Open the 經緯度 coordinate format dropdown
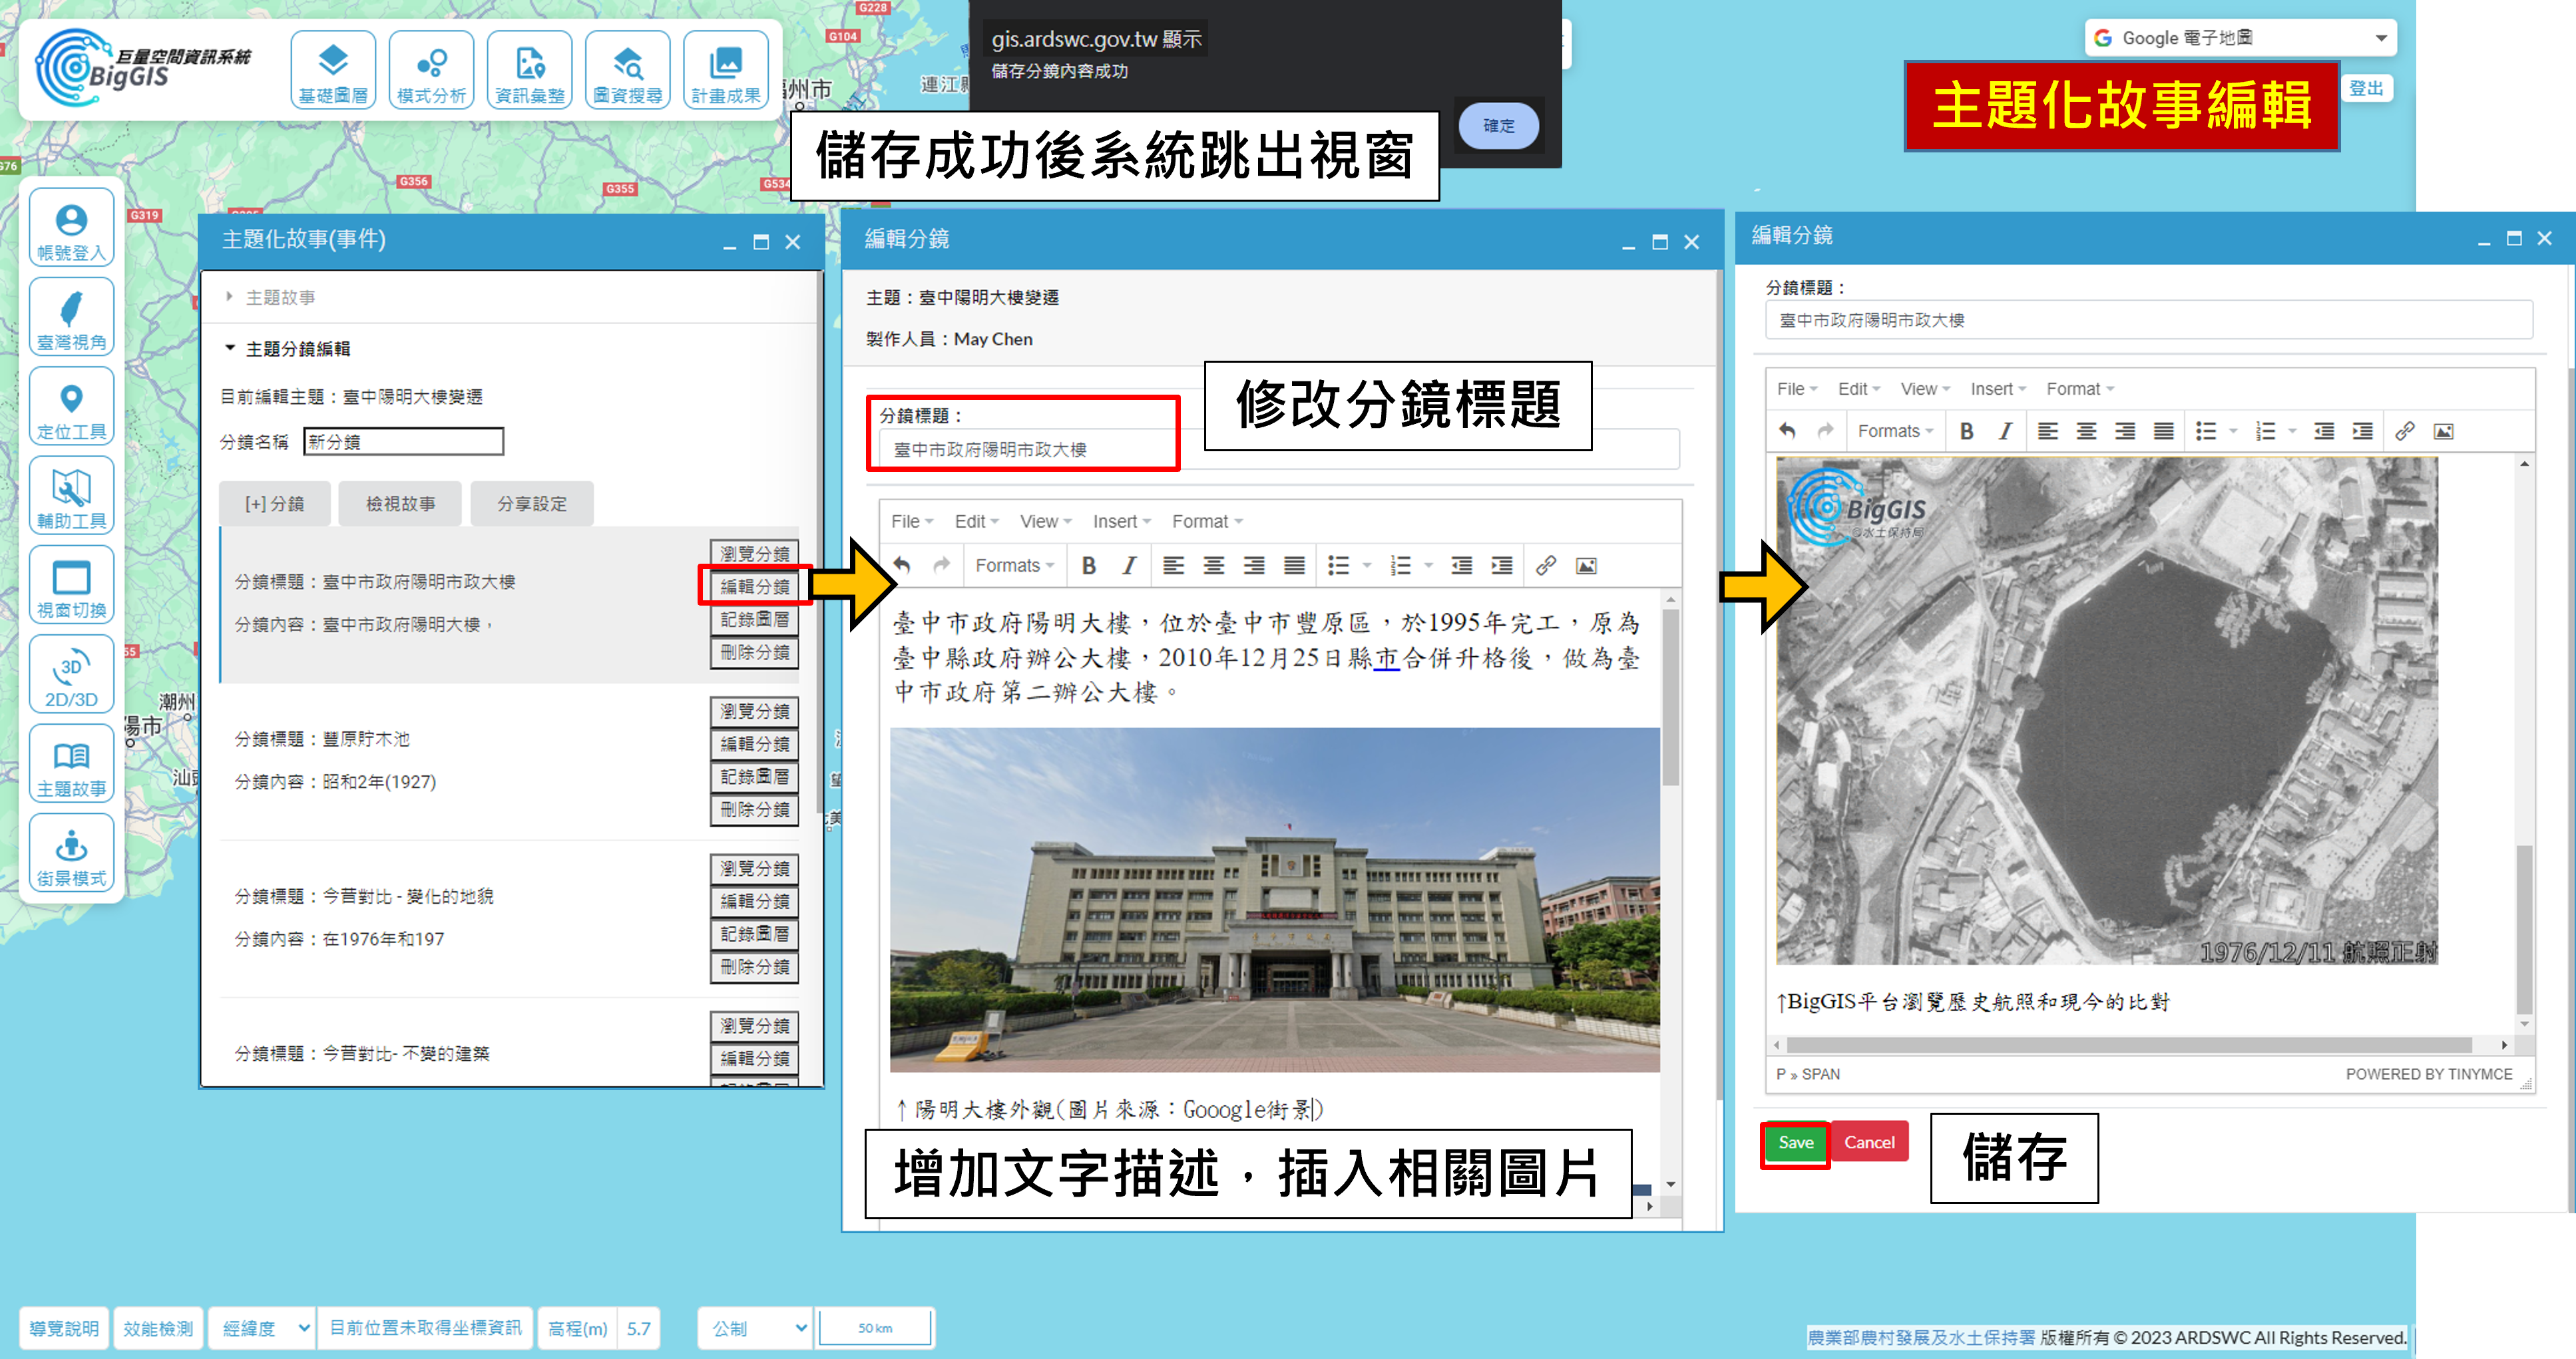Screen dimensions: 2576x1359 [x=263, y=1328]
